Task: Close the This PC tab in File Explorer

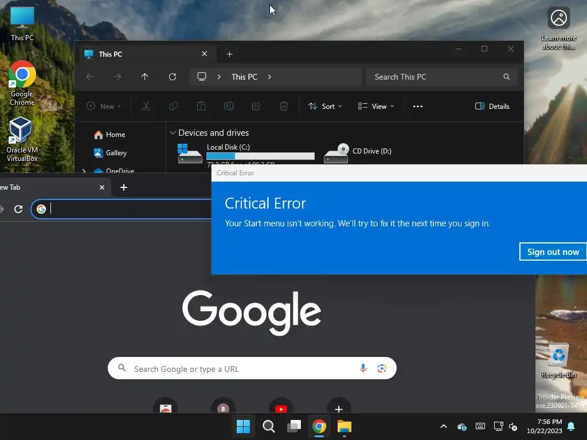Action: click(205, 54)
